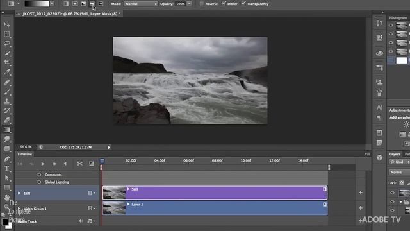Image resolution: width=410 pixels, height=231 pixels.
Task: Choose the Reflected Gradient style button
Action: tap(92, 4)
